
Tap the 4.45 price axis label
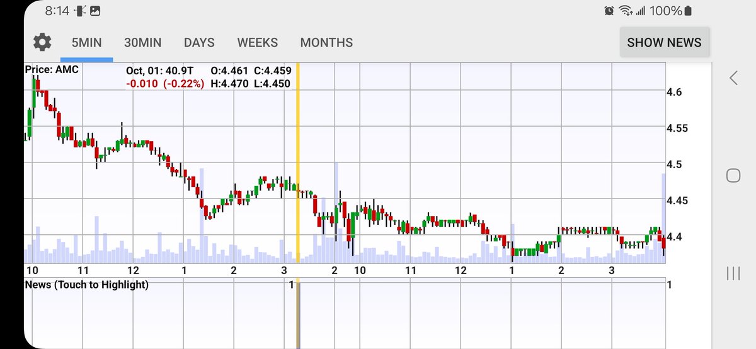(x=677, y=200)
